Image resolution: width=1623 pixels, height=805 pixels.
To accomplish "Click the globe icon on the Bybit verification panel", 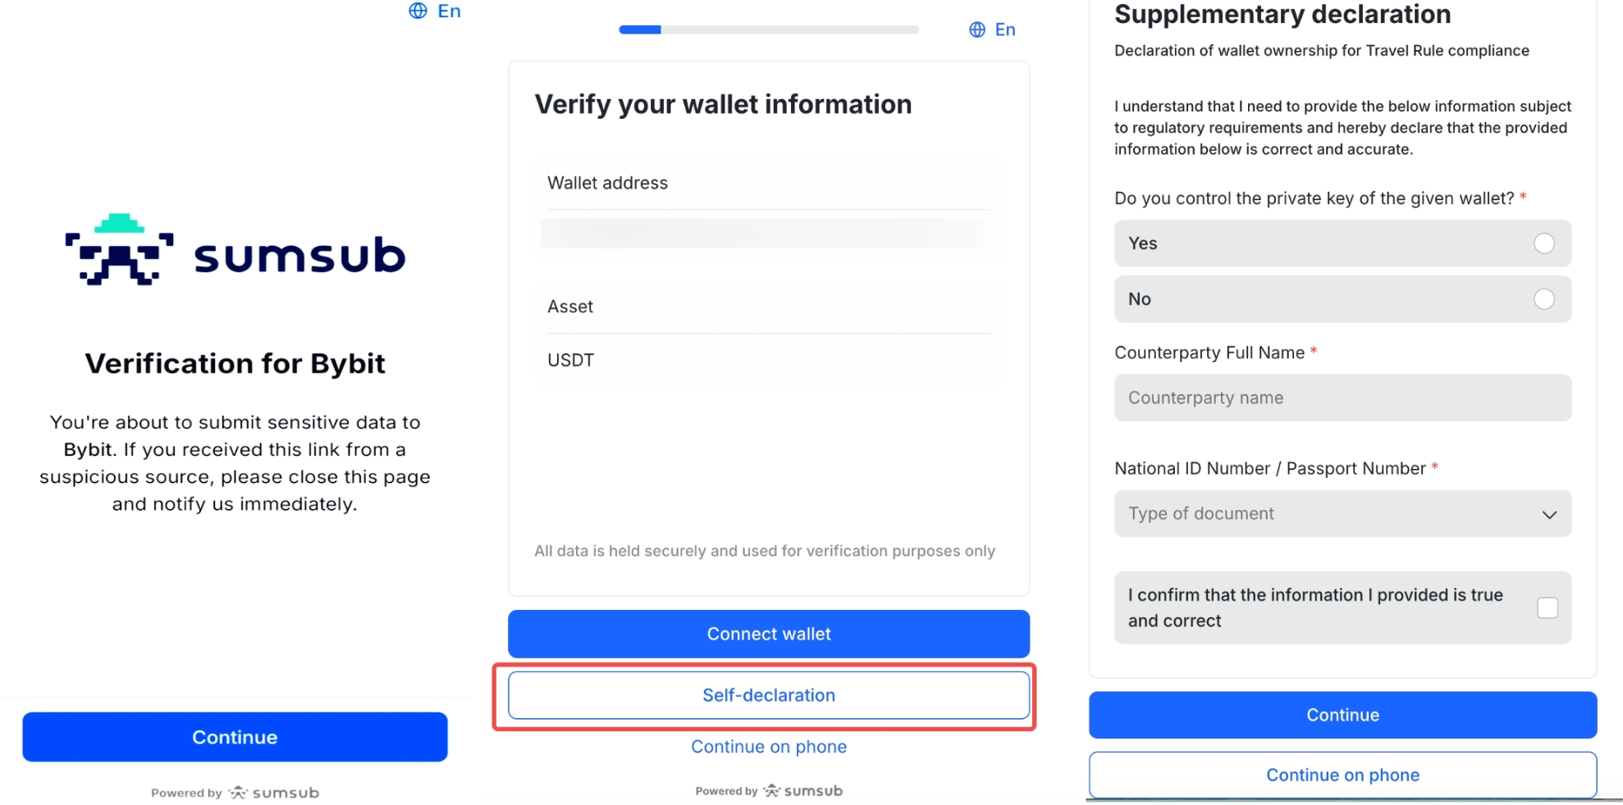I will click(x=418, y=11).
